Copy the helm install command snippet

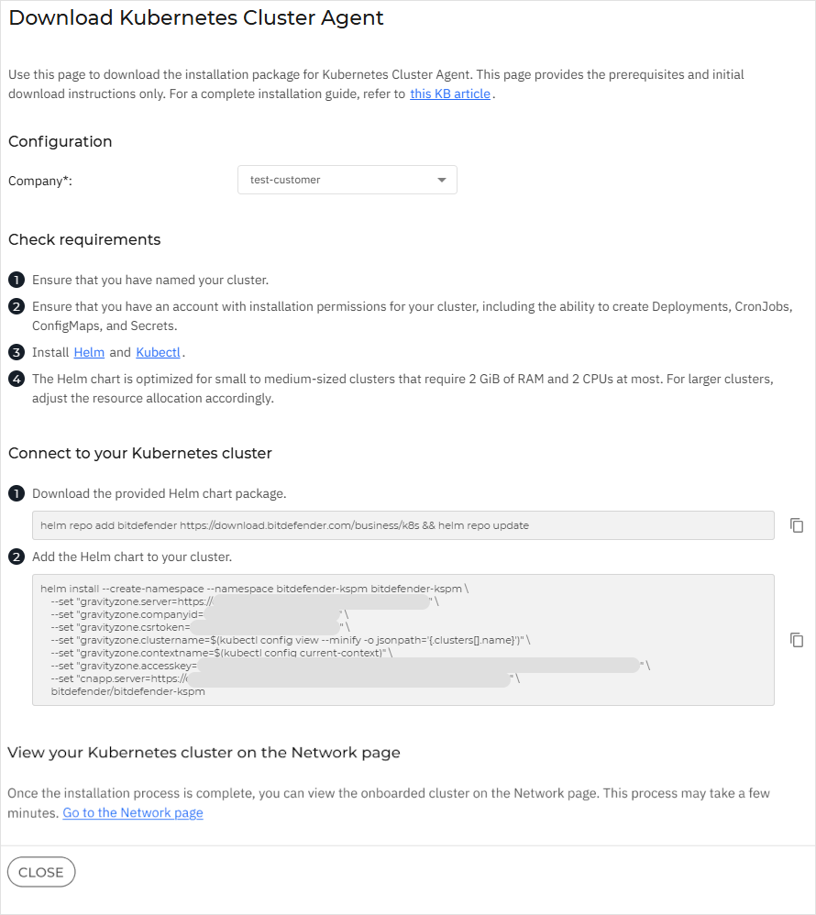[797, 640]
